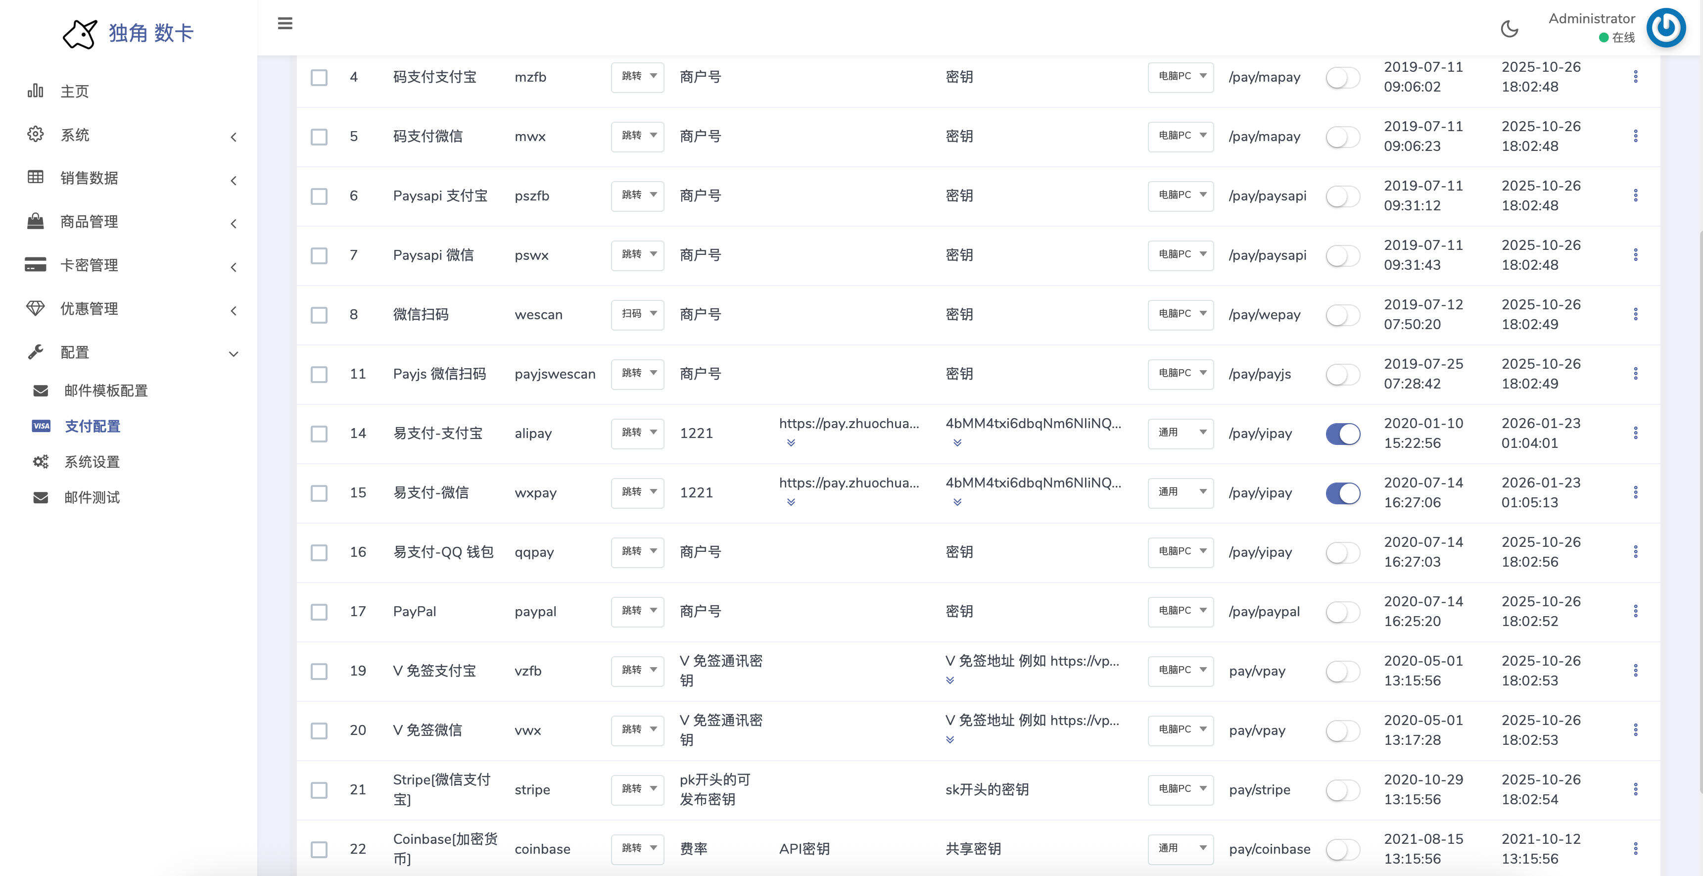Enable the PayPal payment toggle

(1342, 612)
